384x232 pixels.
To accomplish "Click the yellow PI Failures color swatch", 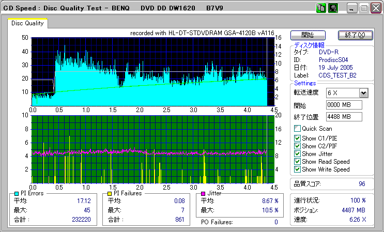I will click(x=110, y=193).
